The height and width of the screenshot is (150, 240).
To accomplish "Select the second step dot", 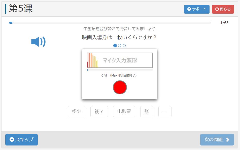I will 120,46.
